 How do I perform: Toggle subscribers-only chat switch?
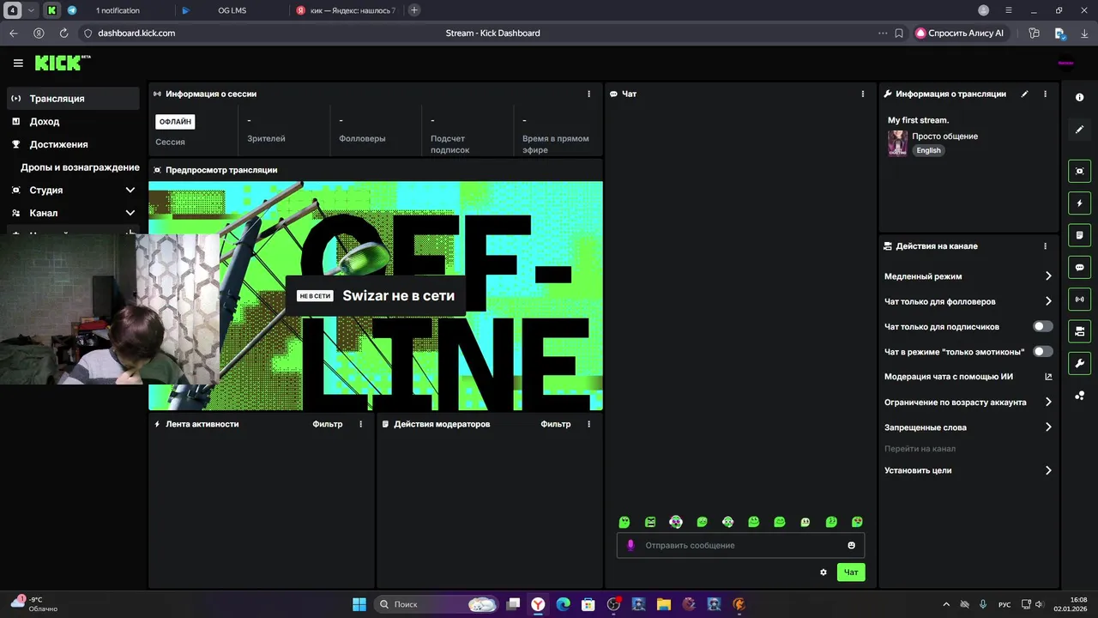(1043, 326)
